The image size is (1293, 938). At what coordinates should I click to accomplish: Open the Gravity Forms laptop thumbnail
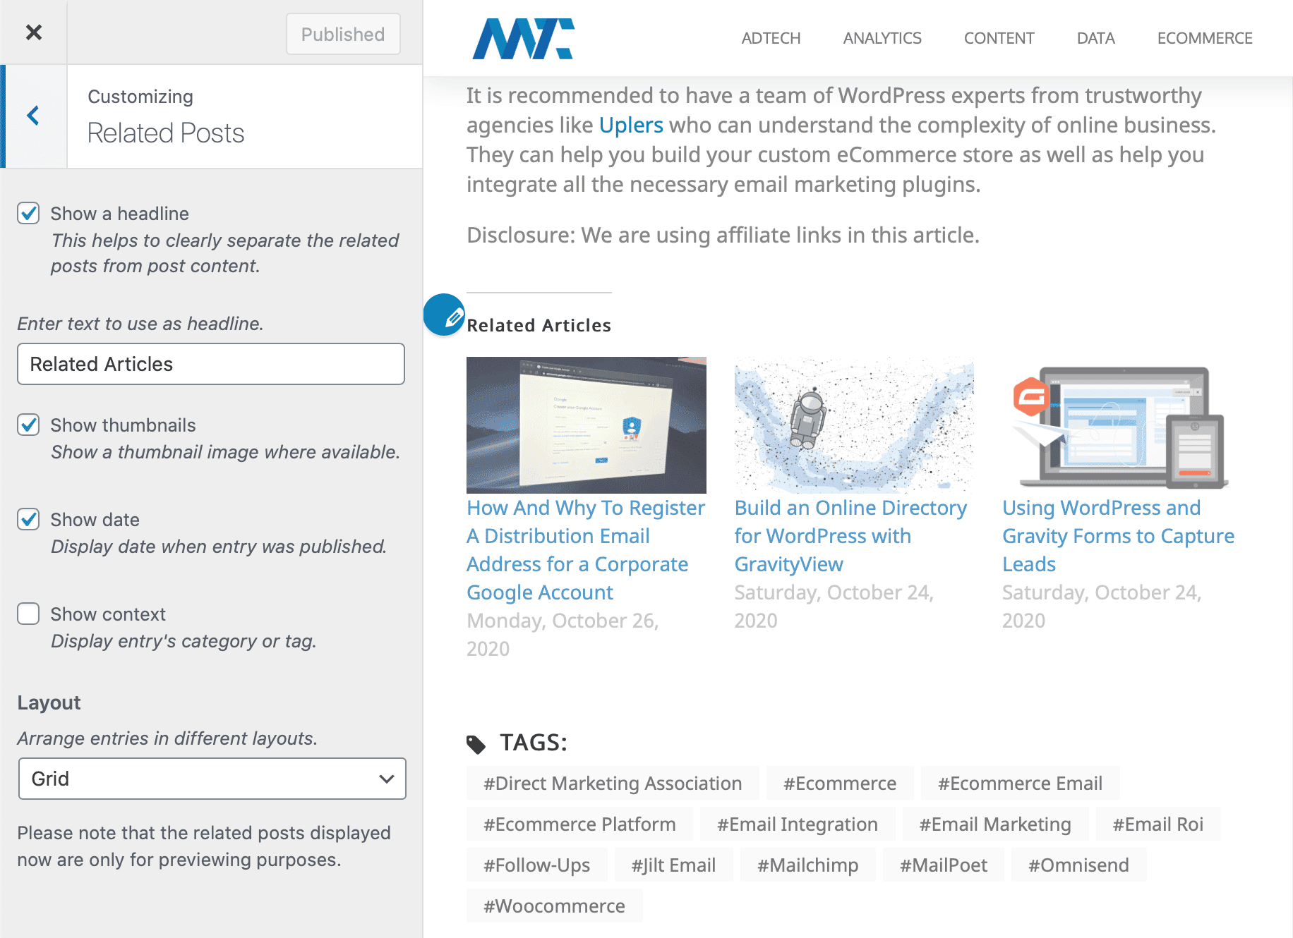[1121, 425]
